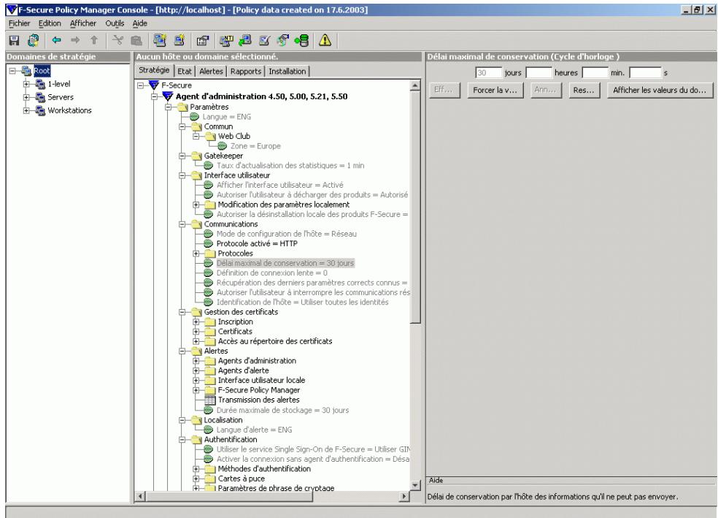Click the Distribute policies toolbar icon

34,41
